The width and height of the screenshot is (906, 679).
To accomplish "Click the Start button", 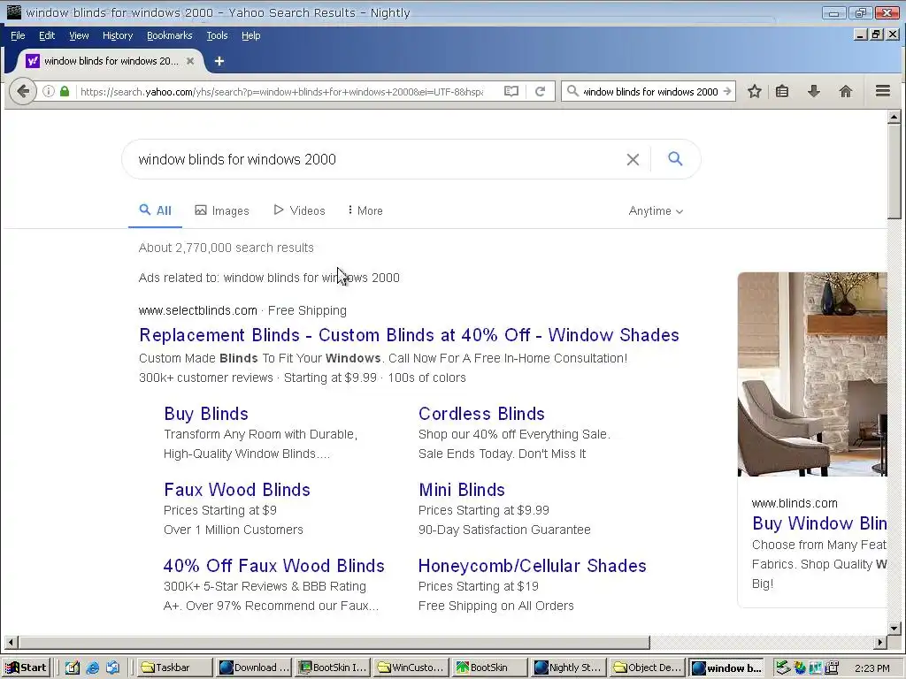I will tap(26, 668).
